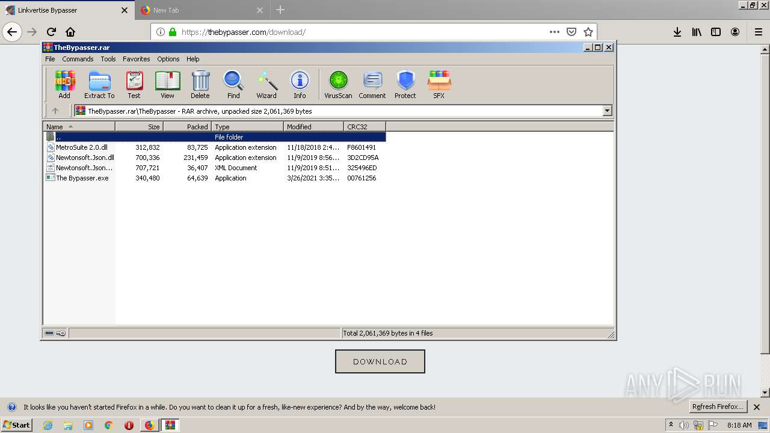Screen dimensions: 770x433
Task: Sort files by the Type column
Action: (247, 127)
